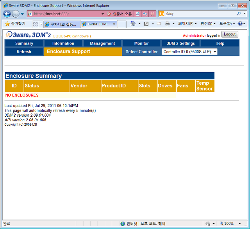Viewport: 250px width, 229px height.
Task: Stop loading with the red X icon
Action: point(152,14)
